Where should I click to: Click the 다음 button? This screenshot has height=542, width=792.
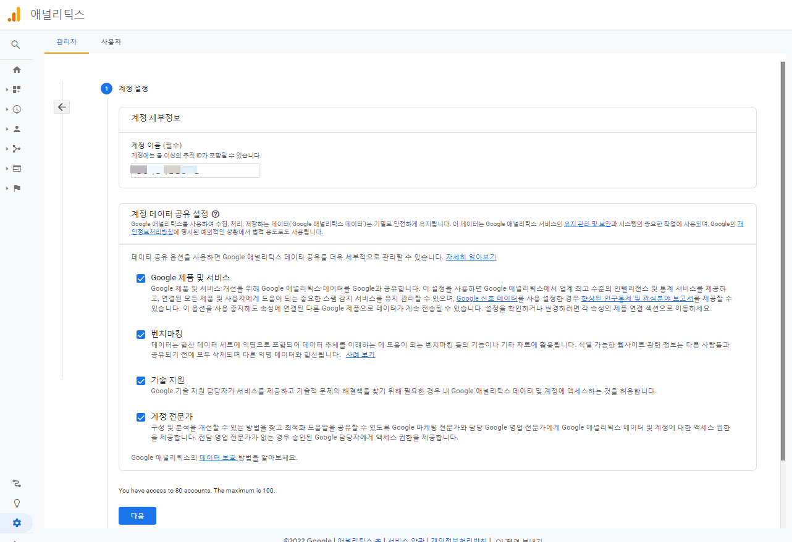point(137,516)
